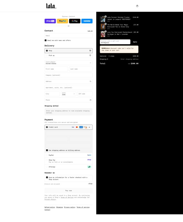Open the Country/Region dropdown
This screenshot has height=222, width=183.
tap(69, 63)
